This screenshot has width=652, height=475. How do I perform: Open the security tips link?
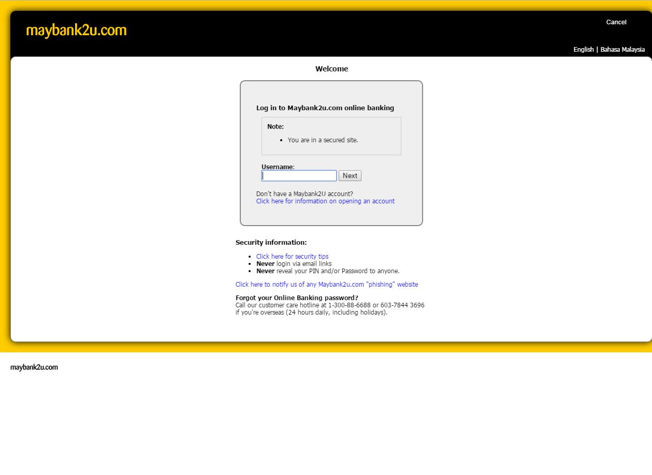coord(292,257)
